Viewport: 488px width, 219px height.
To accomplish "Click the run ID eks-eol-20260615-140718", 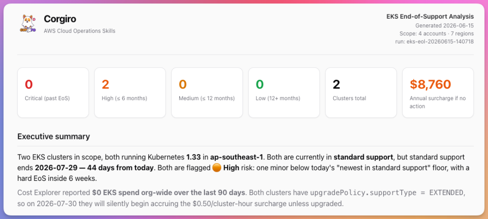I will [x=435, y=42].
